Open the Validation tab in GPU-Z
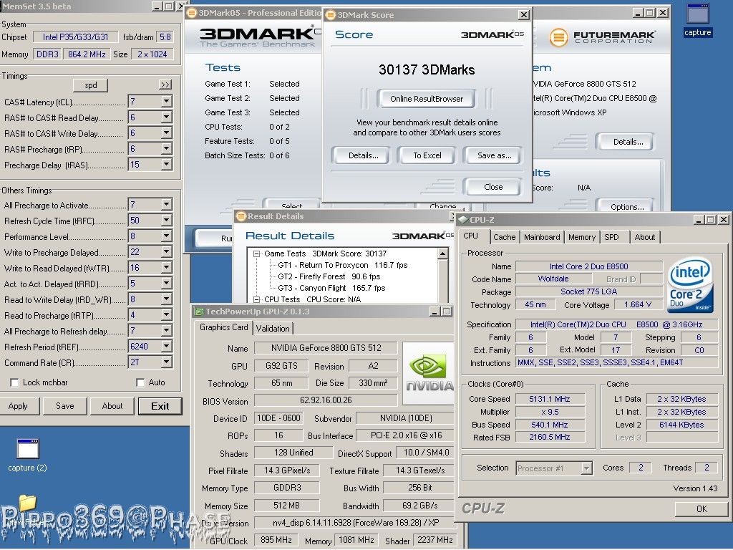Screen dimensions: 733x550 pyautogui.click(x=273, y=328)
